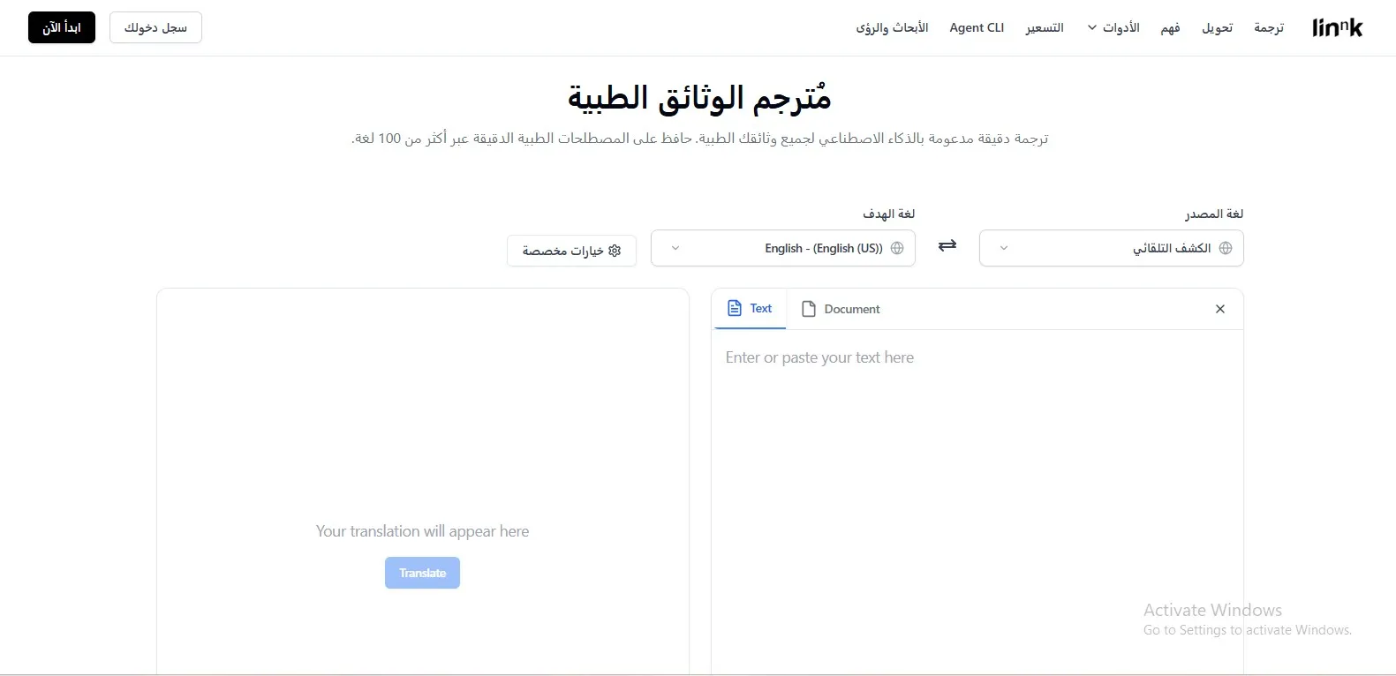The width and height of the screenshot is (1396, 676).
Task: Switch to the Text tab
Action: [x=750, y=309]
